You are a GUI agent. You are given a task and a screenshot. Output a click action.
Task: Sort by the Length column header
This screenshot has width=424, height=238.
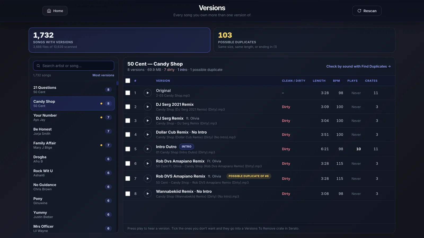pos(319,81)
